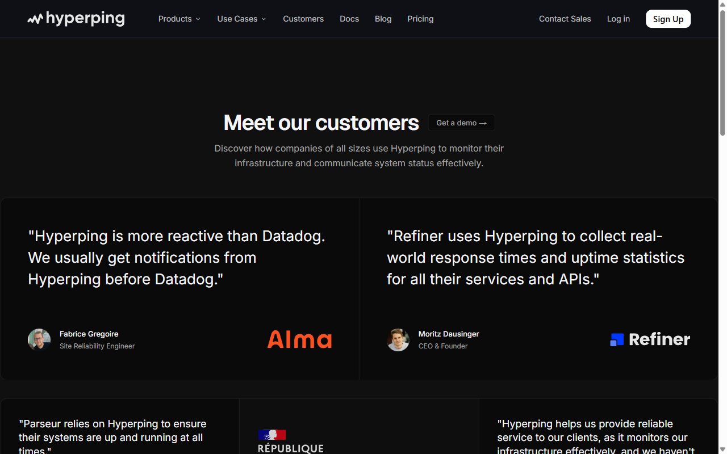
Task: Expand the Products dropdown menu
Action: click(x=179, y=19)
